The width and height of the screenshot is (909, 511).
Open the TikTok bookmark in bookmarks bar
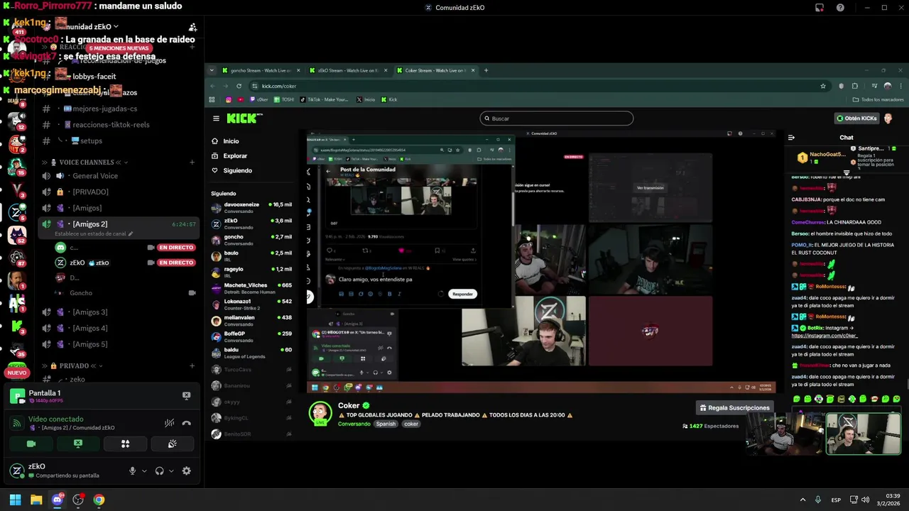324,99
